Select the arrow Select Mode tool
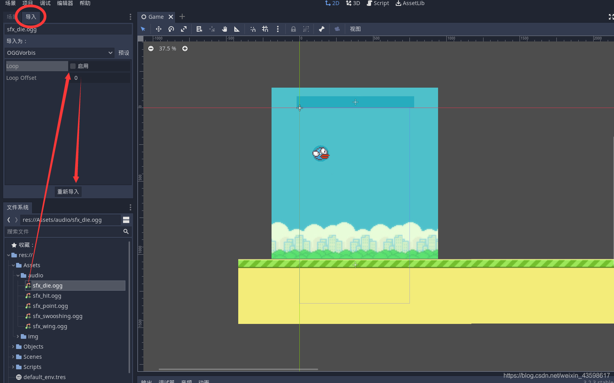Viewport: 614px width, 383px height. (x=143, y=29)
